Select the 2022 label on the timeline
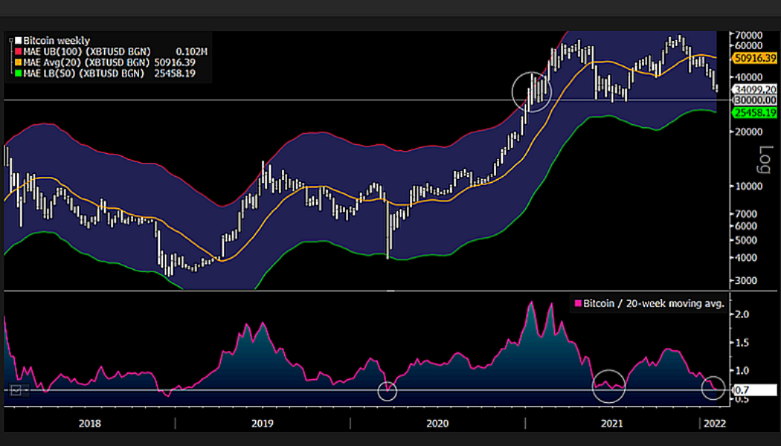 (716, 423)
